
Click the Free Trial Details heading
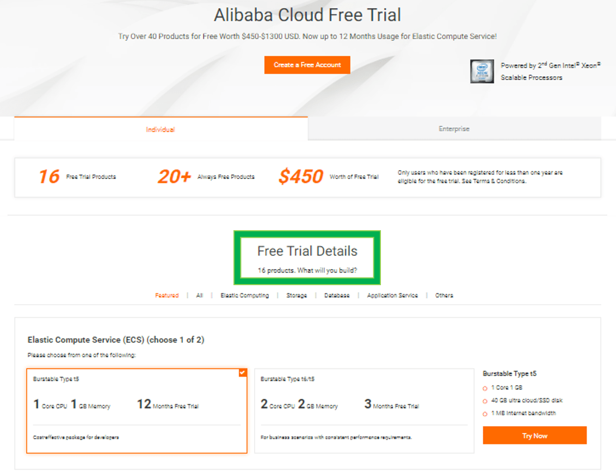click(x=307, y=251)
